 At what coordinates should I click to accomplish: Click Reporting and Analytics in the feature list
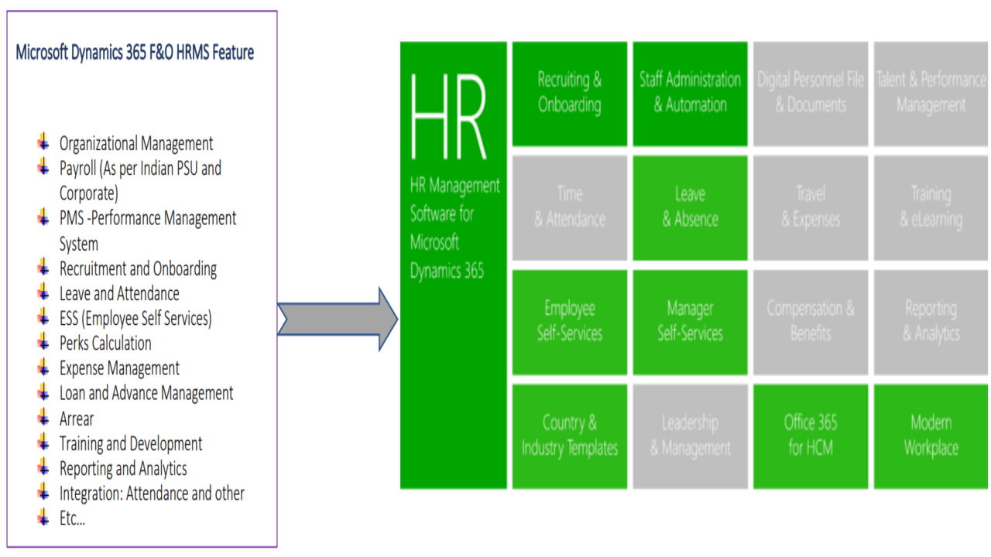(x=123, y=469)
